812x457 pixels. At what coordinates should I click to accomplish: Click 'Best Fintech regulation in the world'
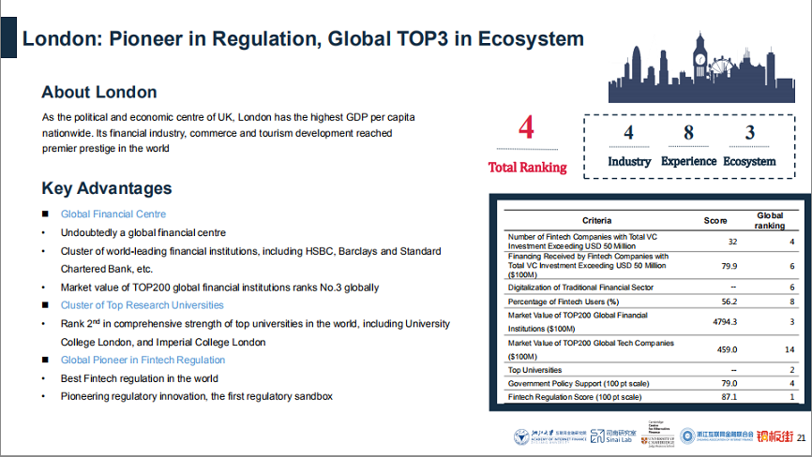pyautogui.click(x=140, y=378)
